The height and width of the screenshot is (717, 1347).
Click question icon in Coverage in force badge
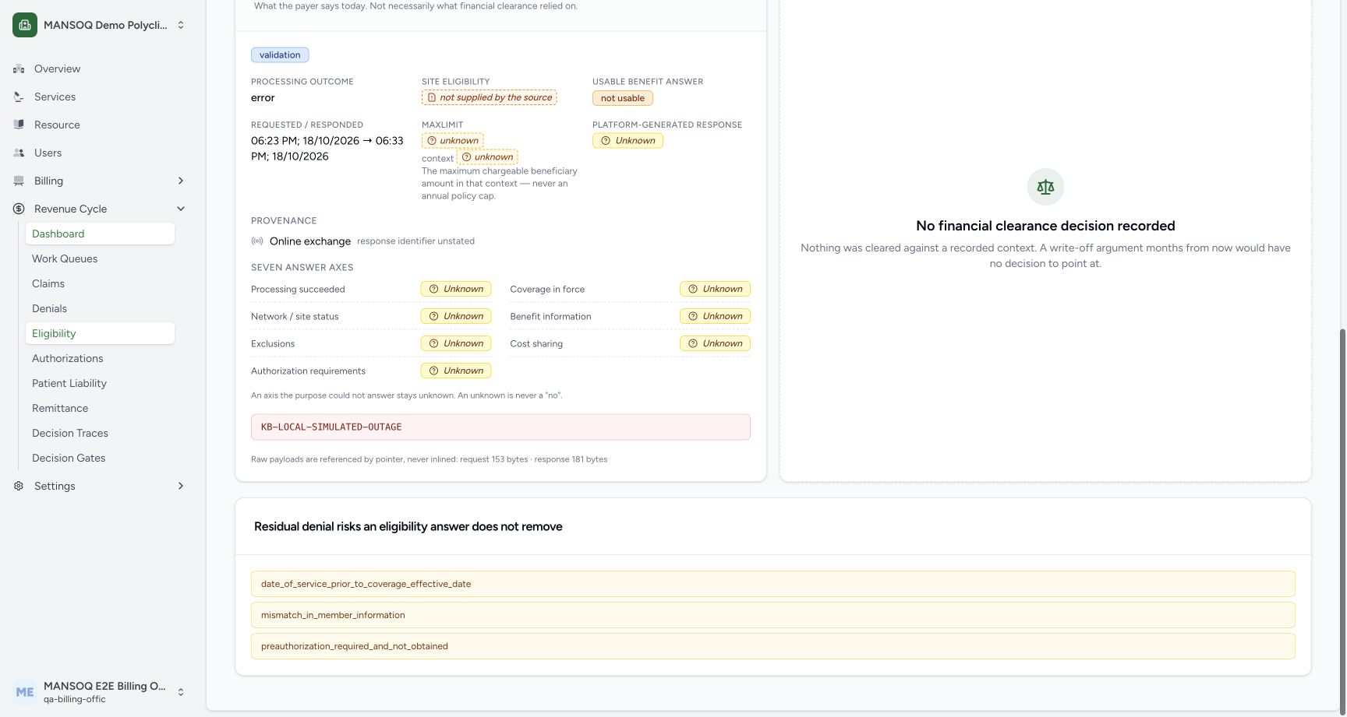pos(693,289)
